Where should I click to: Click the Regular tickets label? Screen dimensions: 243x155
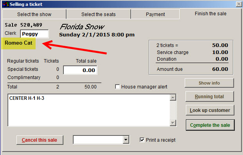point(23,61)
